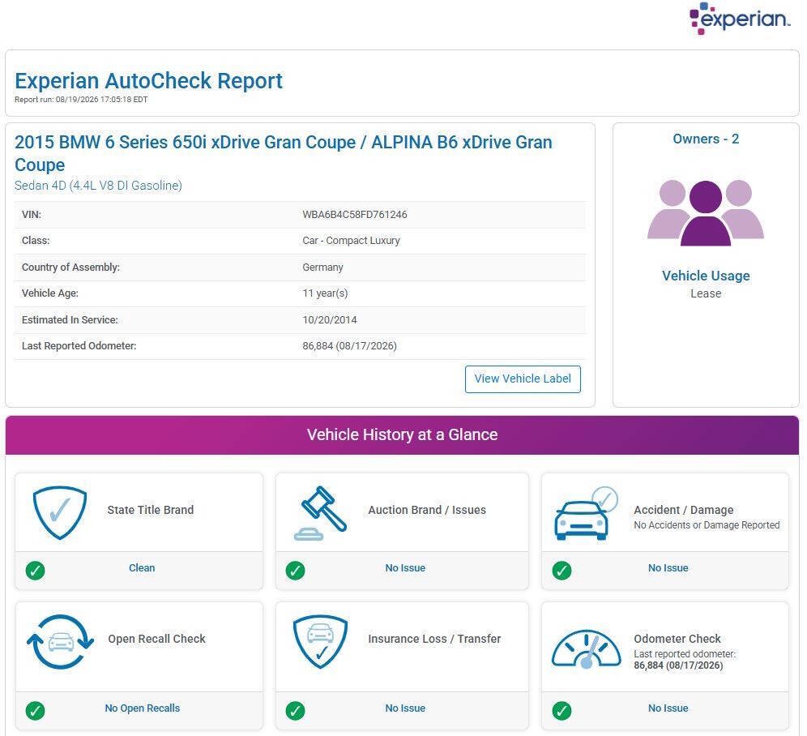
Task: Click the Owners - 2 heading
Action: point(706,139)
